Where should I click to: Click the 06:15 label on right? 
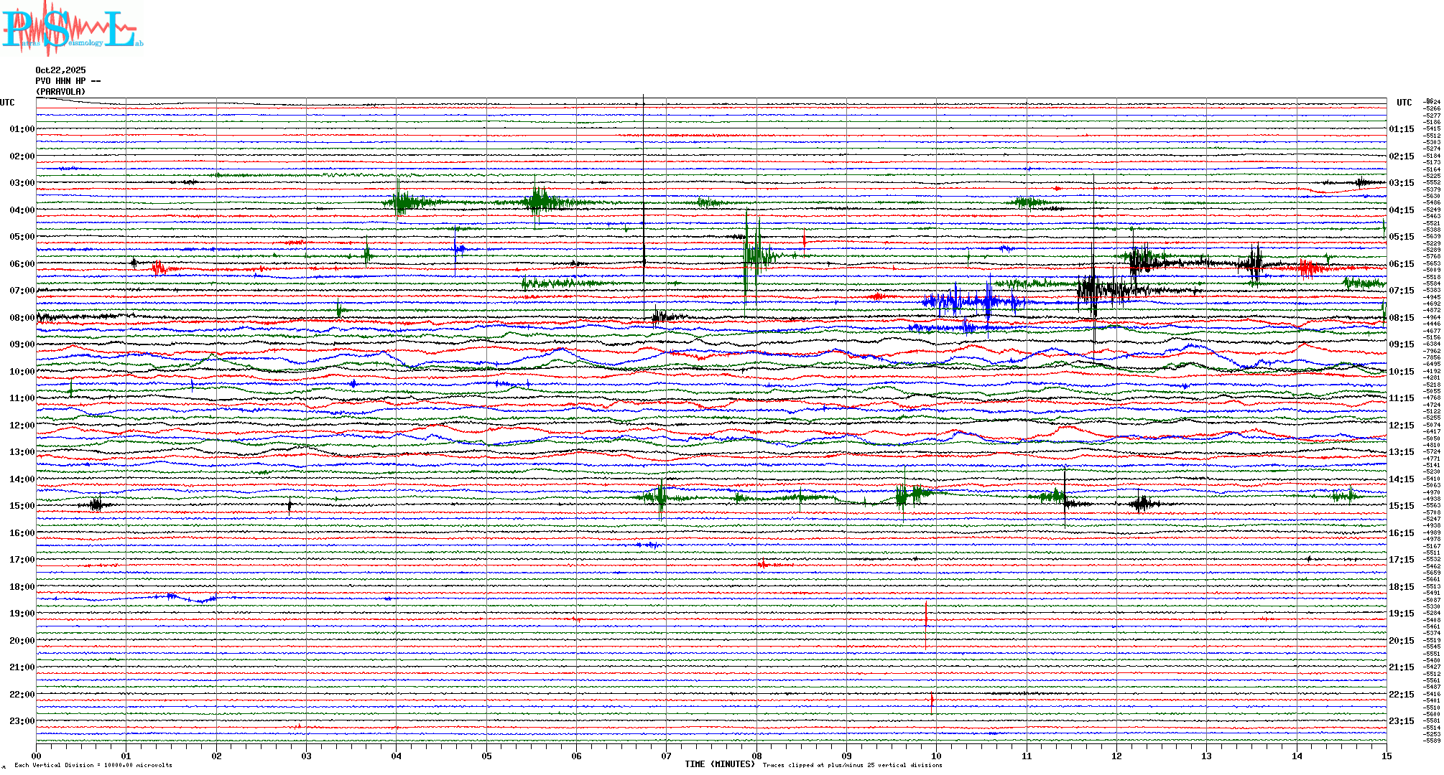tap(1401, 264)
